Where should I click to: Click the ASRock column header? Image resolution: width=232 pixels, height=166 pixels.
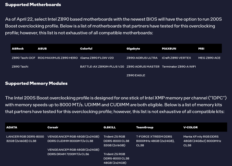[x=18, y=49]
